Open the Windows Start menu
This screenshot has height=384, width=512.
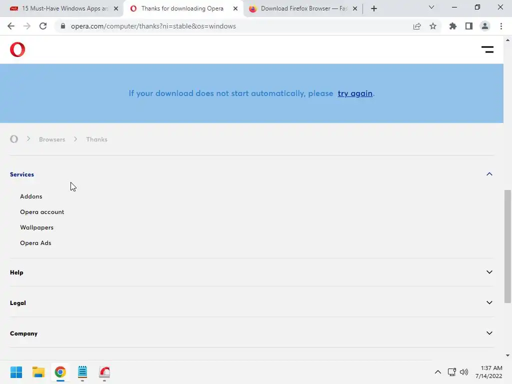pyautogui.click(x=16, y=372)
